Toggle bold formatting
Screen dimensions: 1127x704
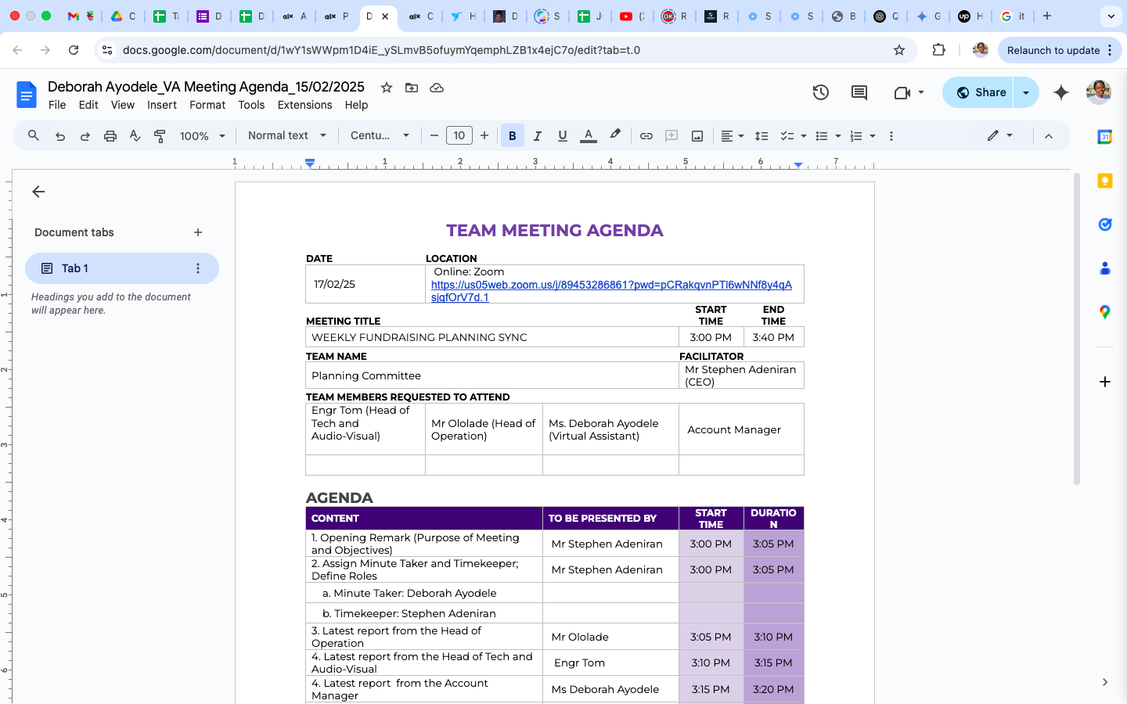tap(512, 136)
